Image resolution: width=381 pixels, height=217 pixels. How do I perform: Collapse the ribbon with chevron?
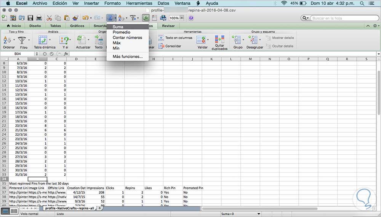[x=368, y=26]
